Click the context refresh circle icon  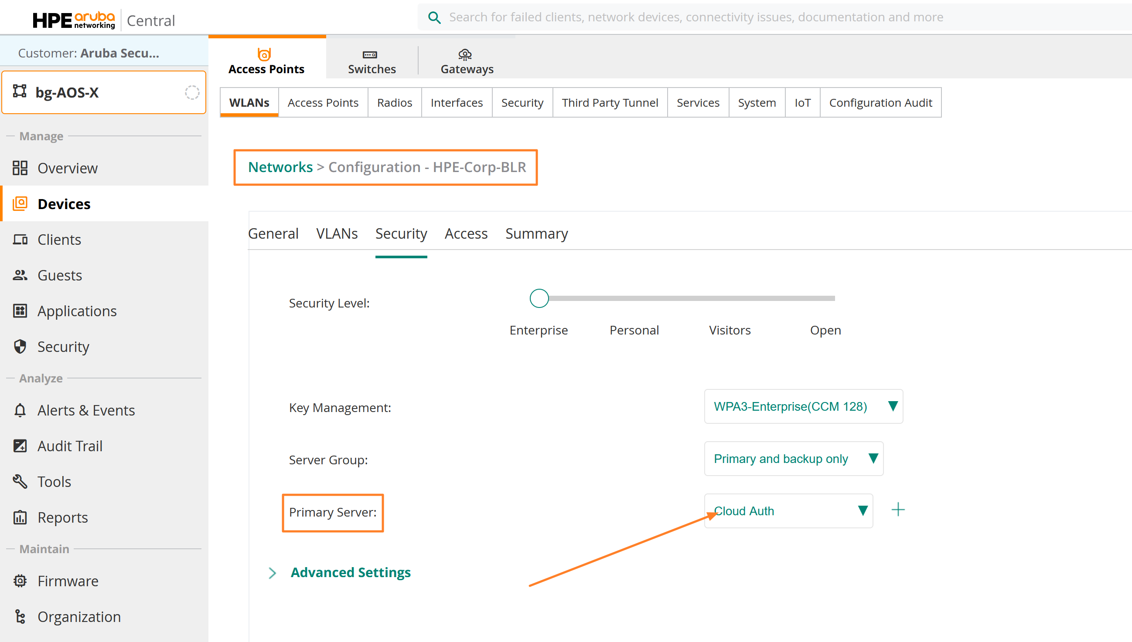[192, 92]
